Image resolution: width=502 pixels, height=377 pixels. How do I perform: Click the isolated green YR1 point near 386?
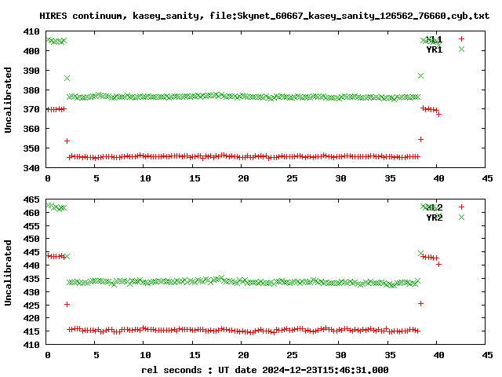[x=67, y=79]
